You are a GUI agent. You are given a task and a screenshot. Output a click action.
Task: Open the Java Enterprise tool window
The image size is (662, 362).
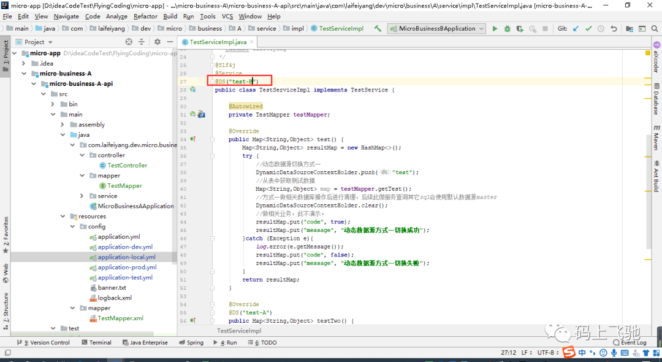tap(145, 342)
